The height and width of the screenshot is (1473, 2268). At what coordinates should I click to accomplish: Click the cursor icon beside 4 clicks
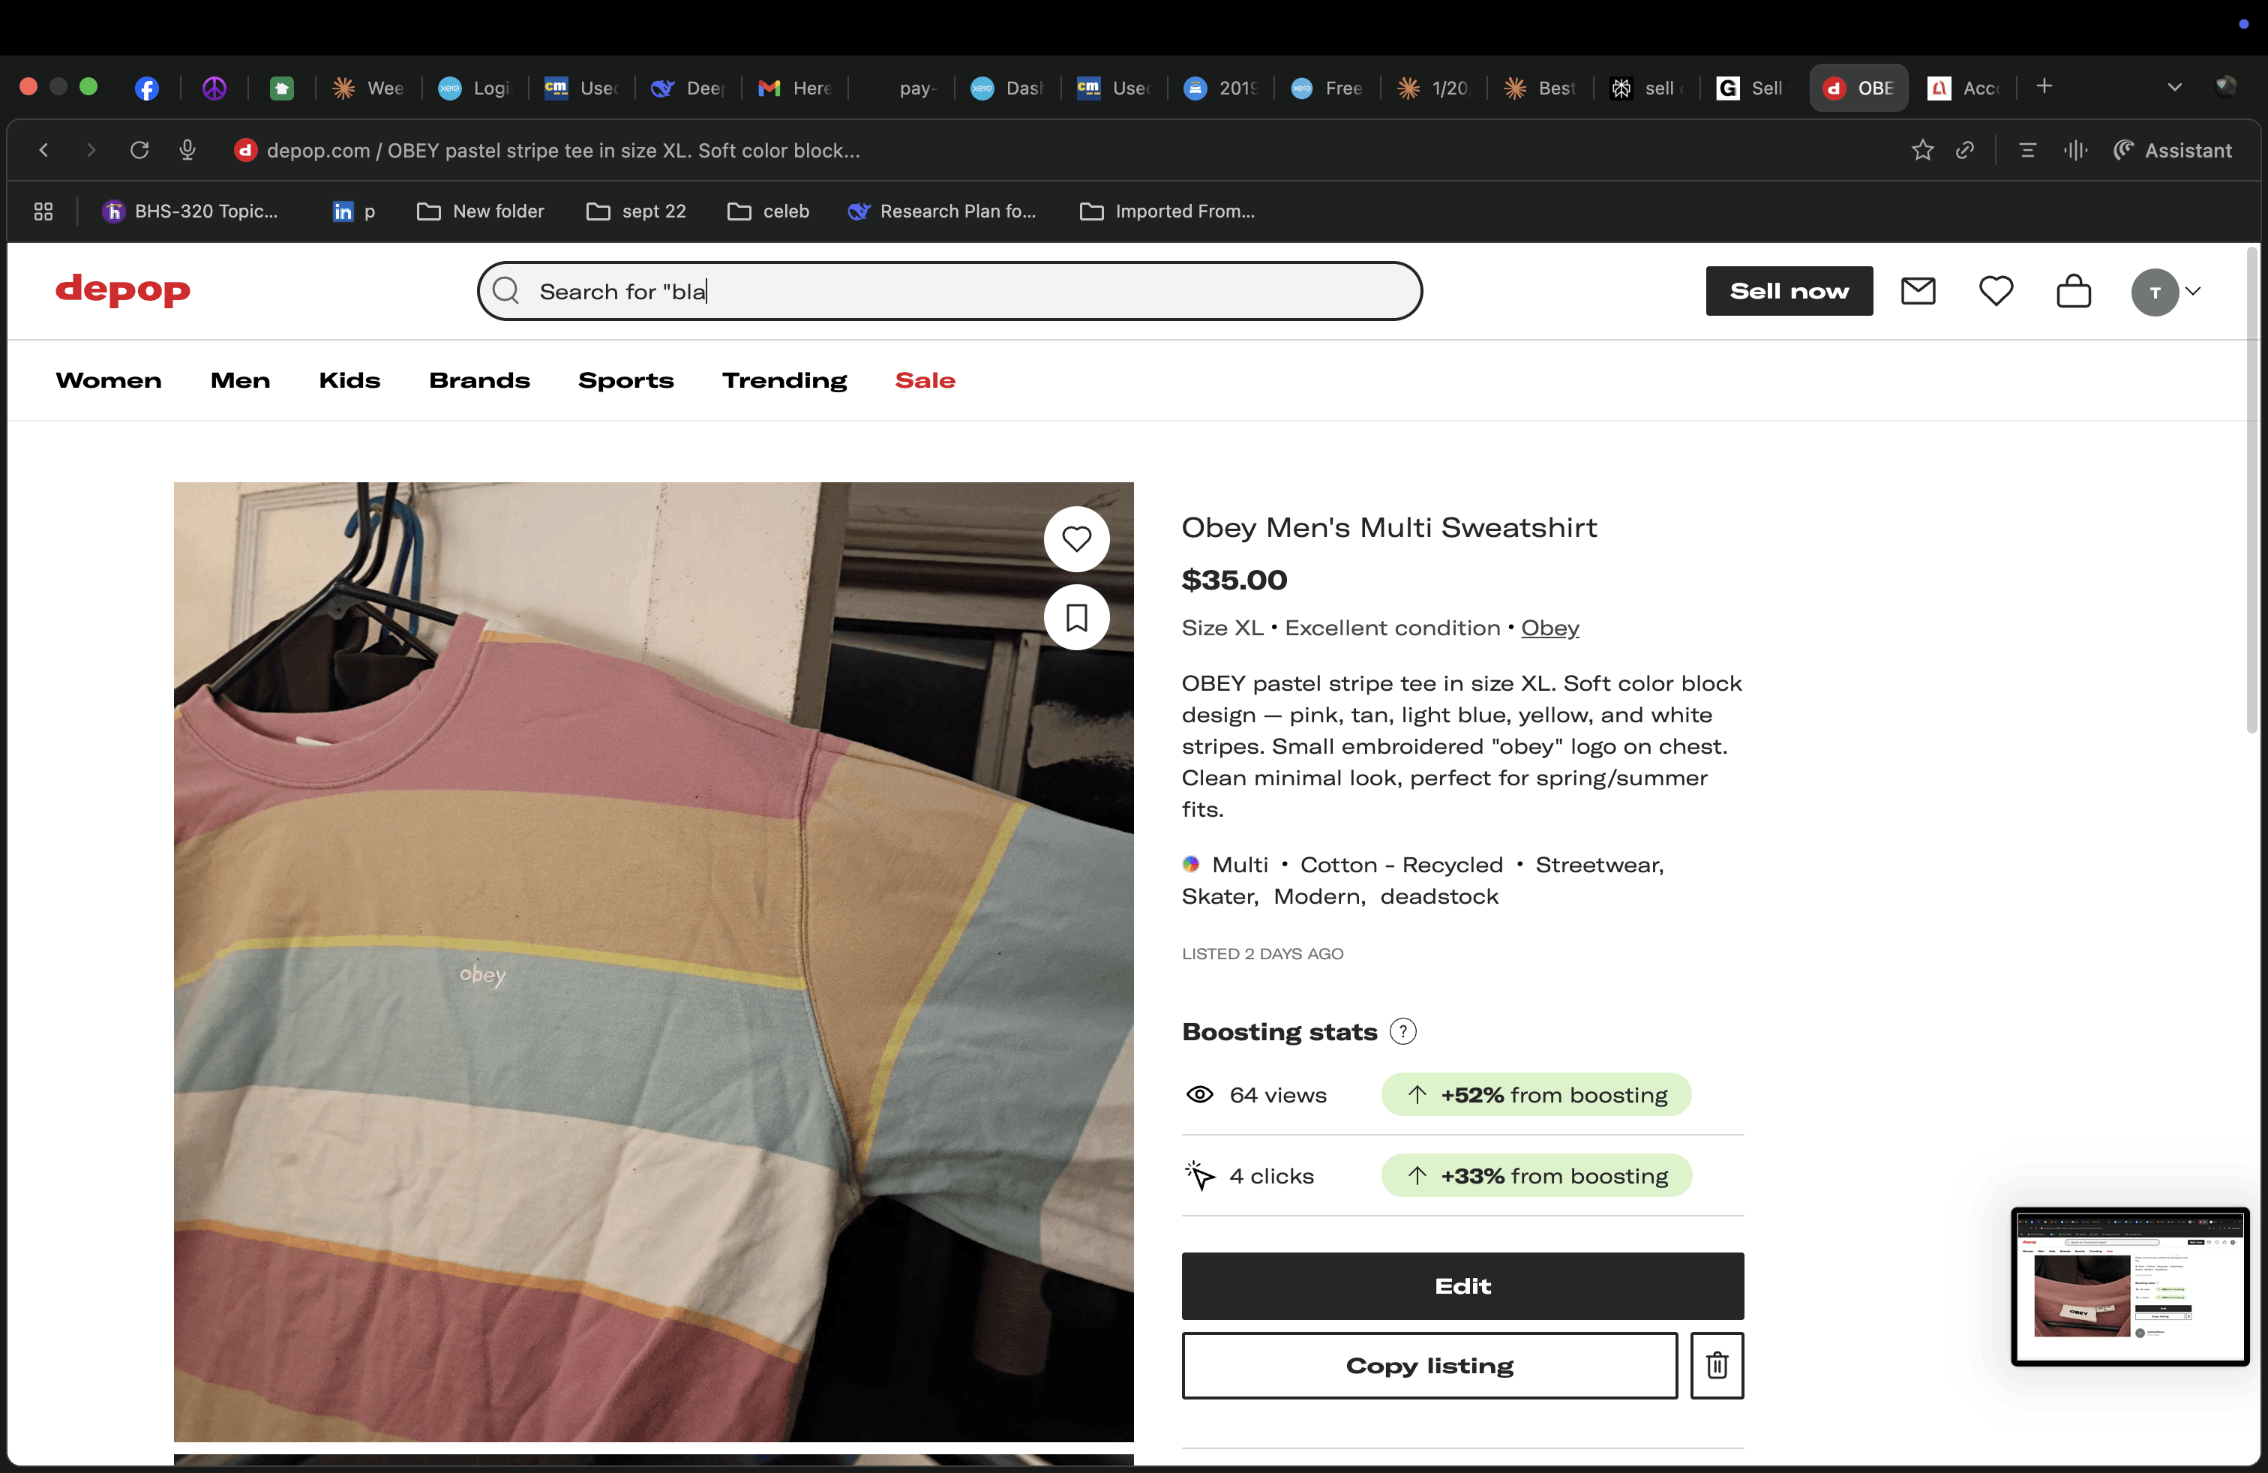pyautogui.click(x=1200, y=1176)
